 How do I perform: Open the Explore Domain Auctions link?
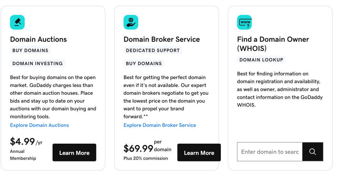[39, 125]
